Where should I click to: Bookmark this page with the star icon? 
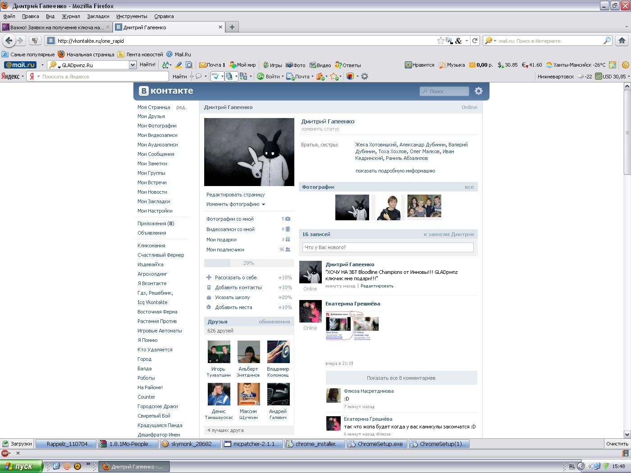tap(440, 41)
